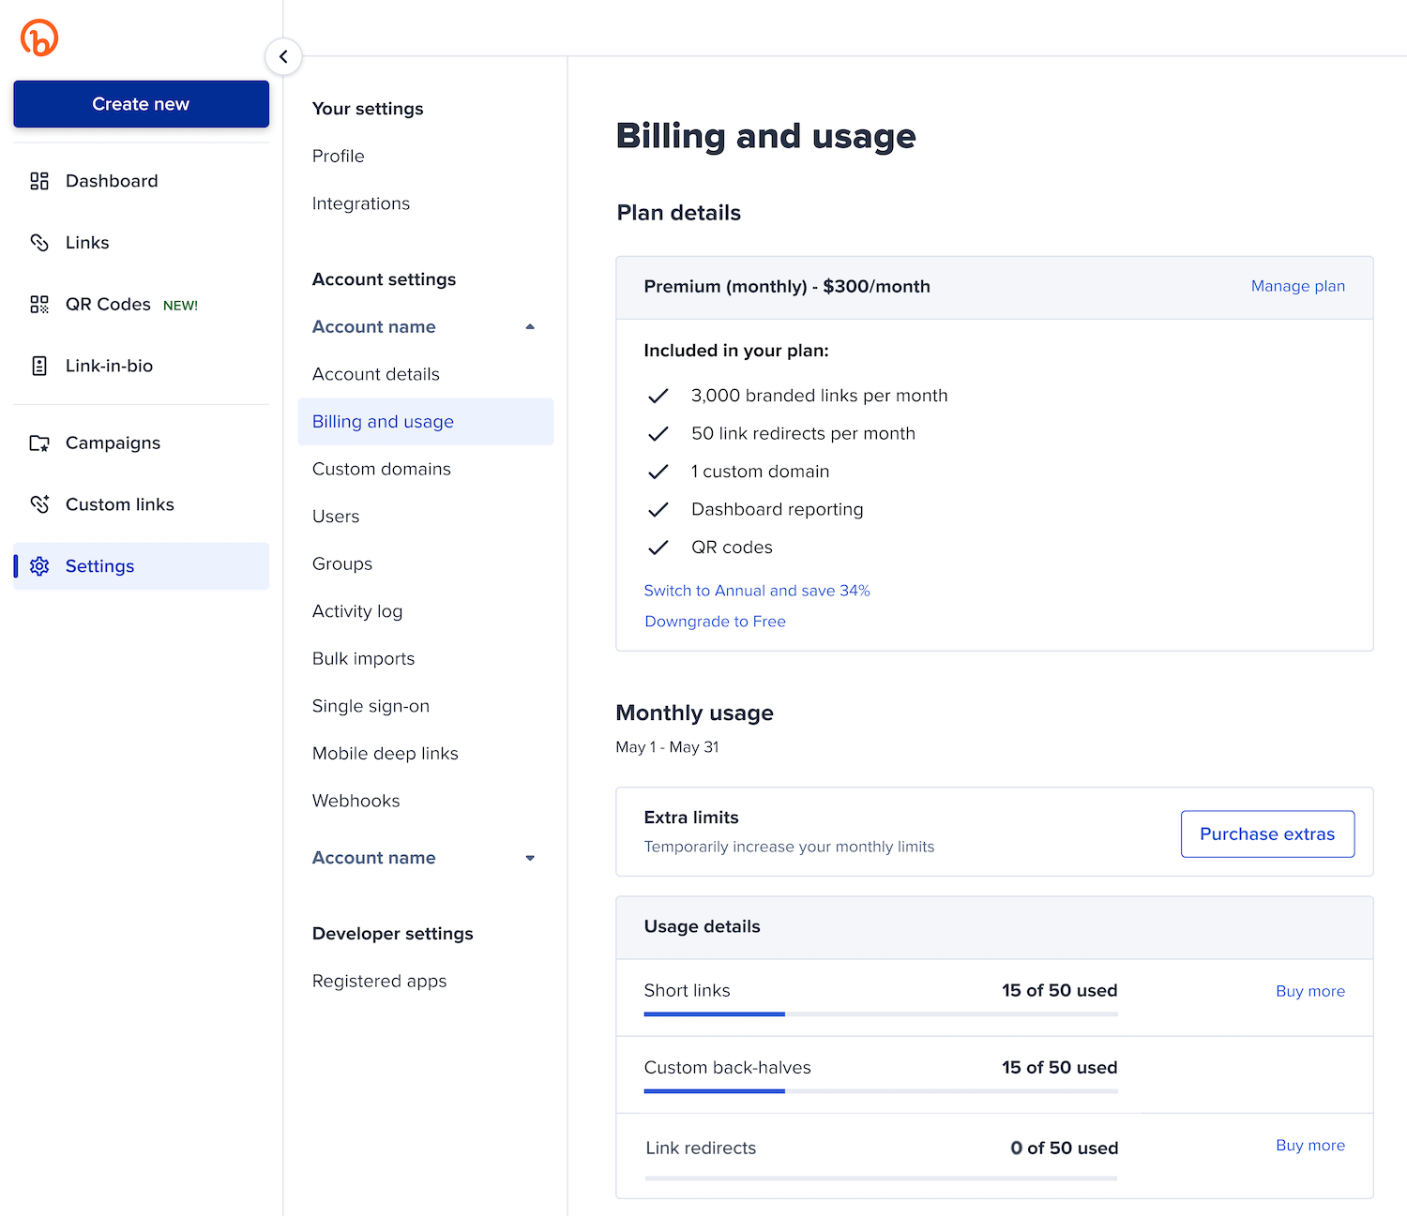Click the Extra limits heading
The height and width of the screenshot is (1216, 1407).
(691, 818)
